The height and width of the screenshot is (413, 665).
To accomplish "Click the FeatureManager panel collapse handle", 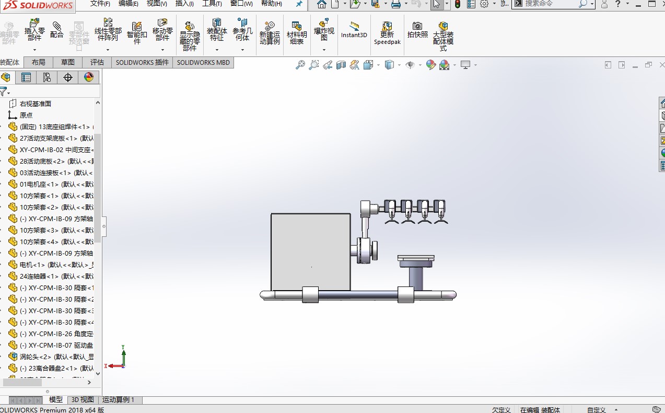I will [104, 226].
